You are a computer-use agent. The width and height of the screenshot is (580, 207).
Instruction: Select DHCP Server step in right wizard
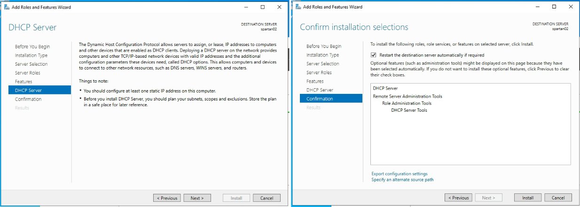click(320, 90)
